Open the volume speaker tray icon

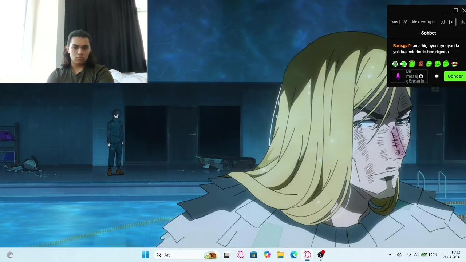point(416,255)
